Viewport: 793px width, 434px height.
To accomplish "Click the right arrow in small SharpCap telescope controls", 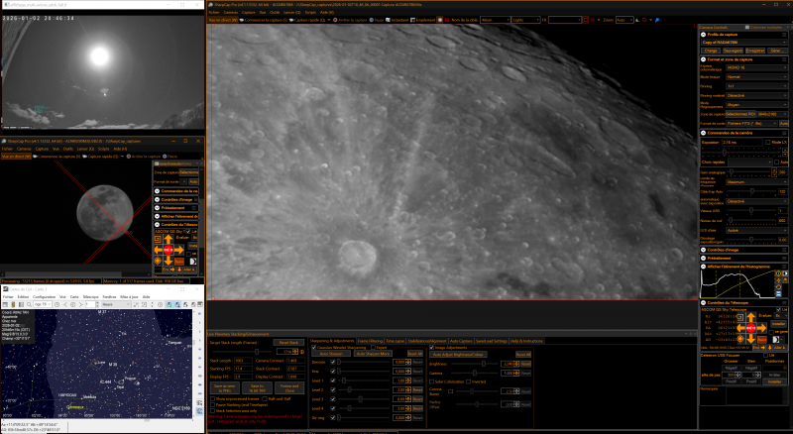I will click(x=178, y=250).
